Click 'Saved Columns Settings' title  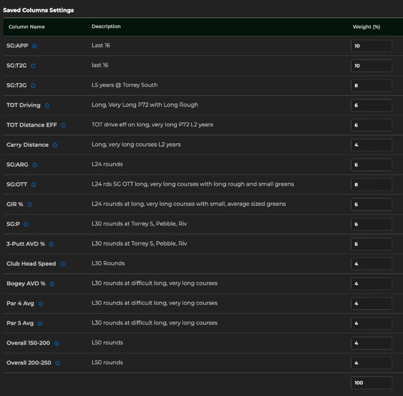[x=39, y=10]
